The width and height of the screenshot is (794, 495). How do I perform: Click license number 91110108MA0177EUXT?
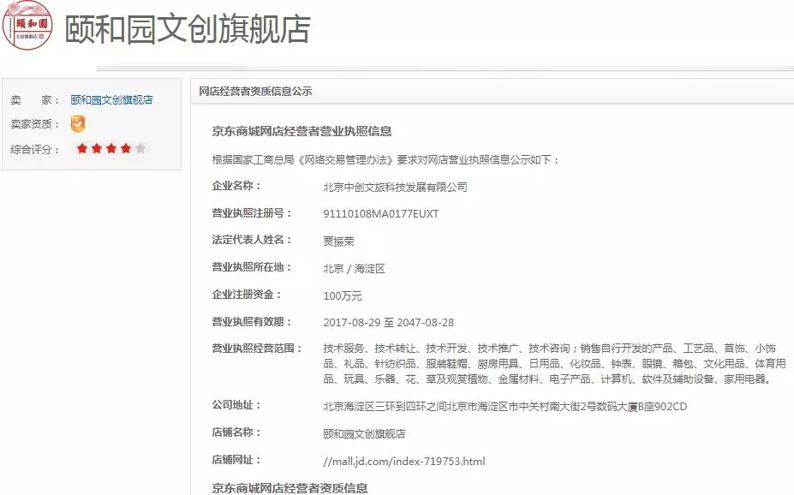381,213
